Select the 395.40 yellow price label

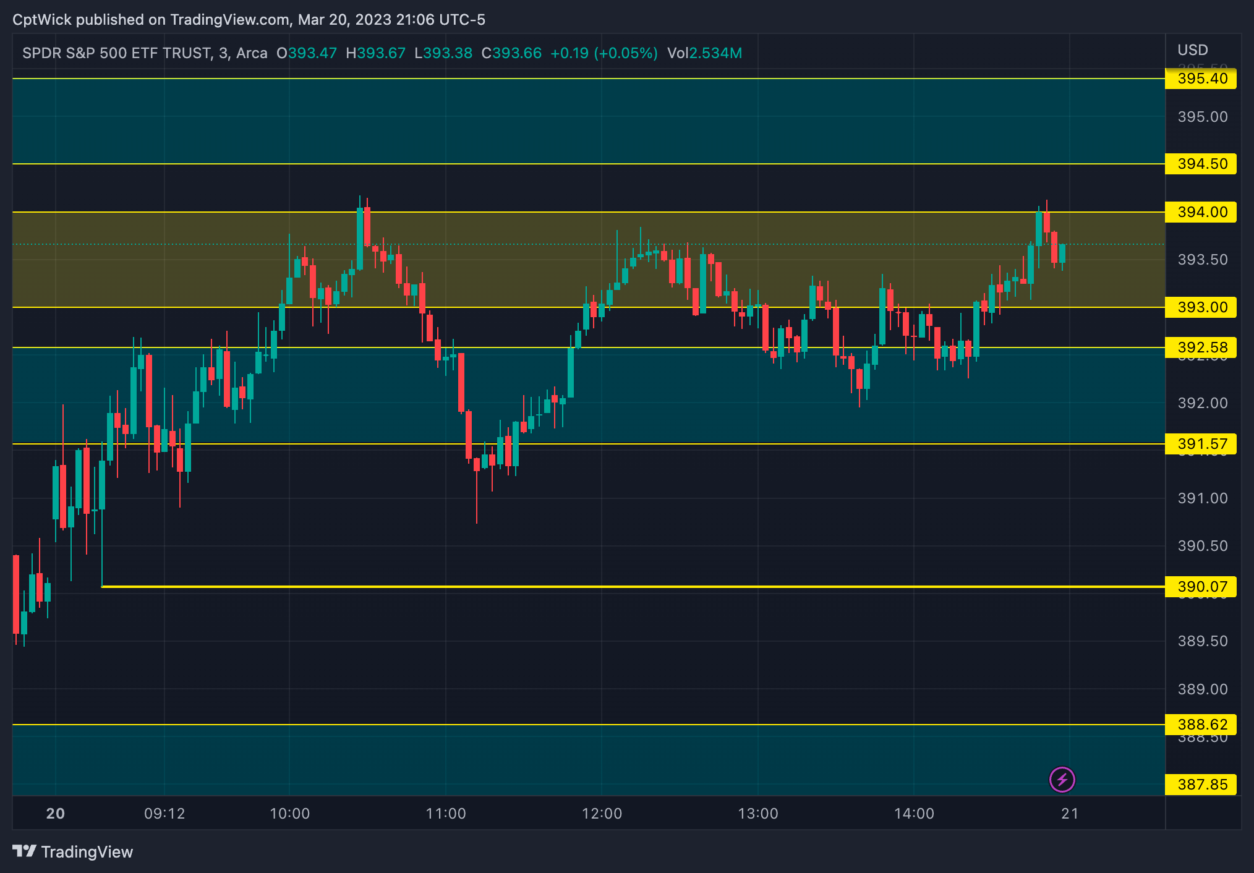pyautogui.click(x=1201, y=79)
